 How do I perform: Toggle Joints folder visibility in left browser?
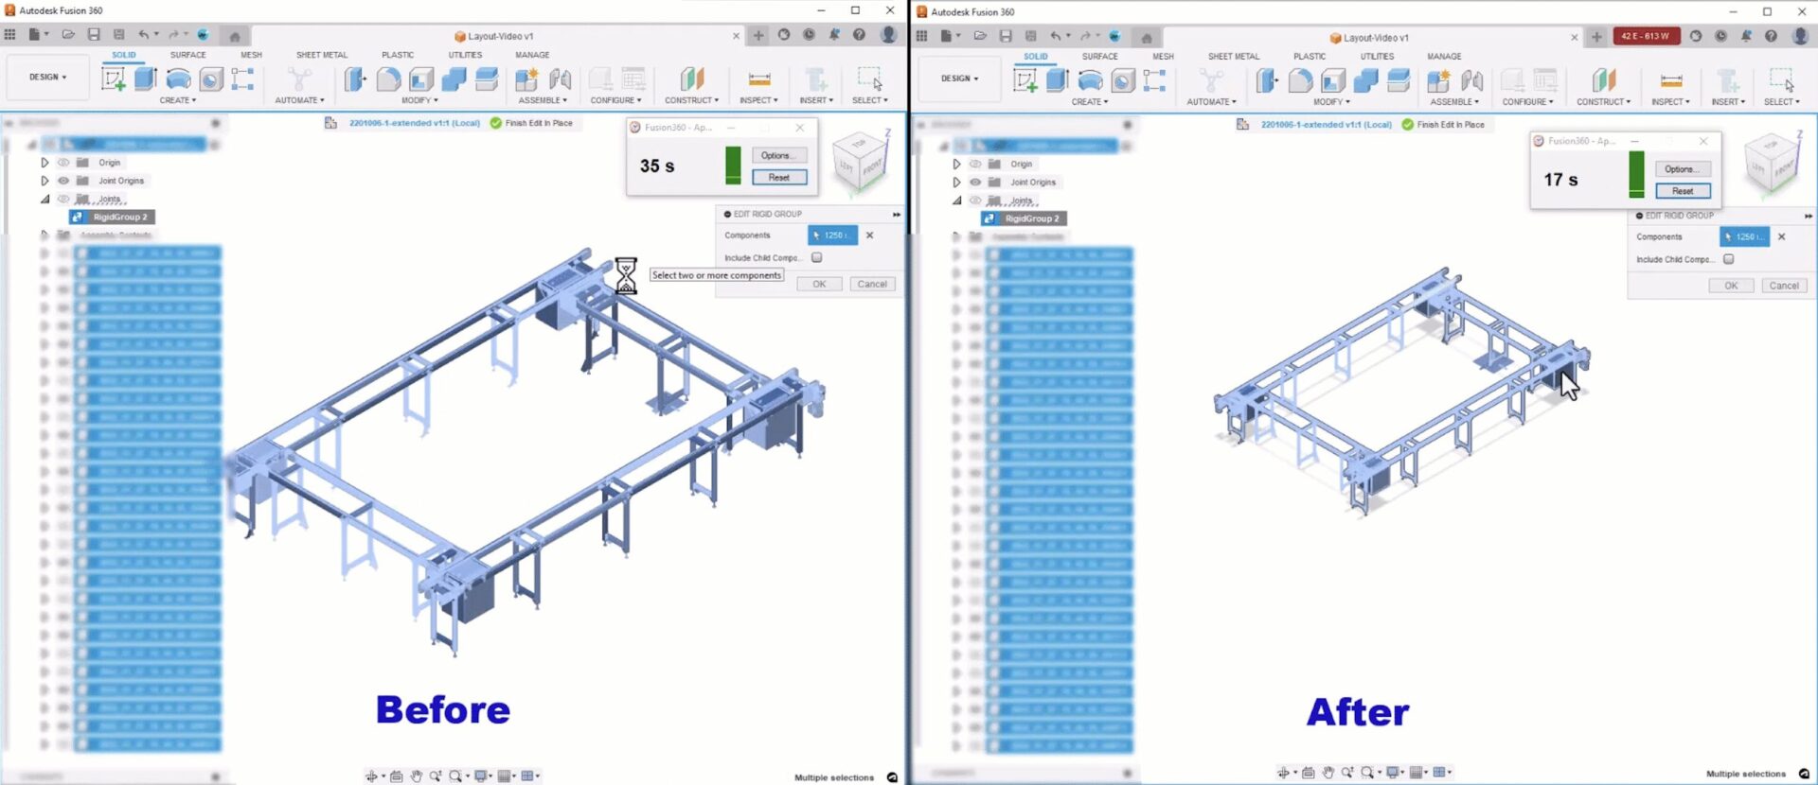click(x=63, y=199)
